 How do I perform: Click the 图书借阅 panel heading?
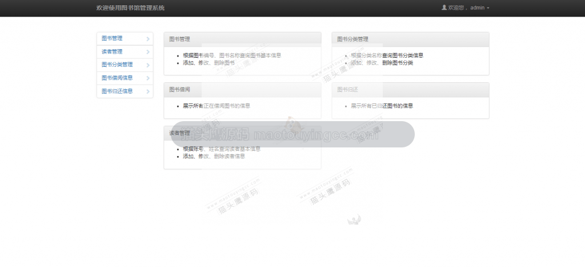pos(242,90)
